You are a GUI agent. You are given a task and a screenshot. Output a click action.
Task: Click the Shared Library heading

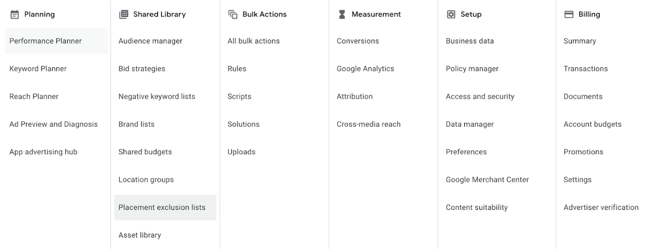160,14
